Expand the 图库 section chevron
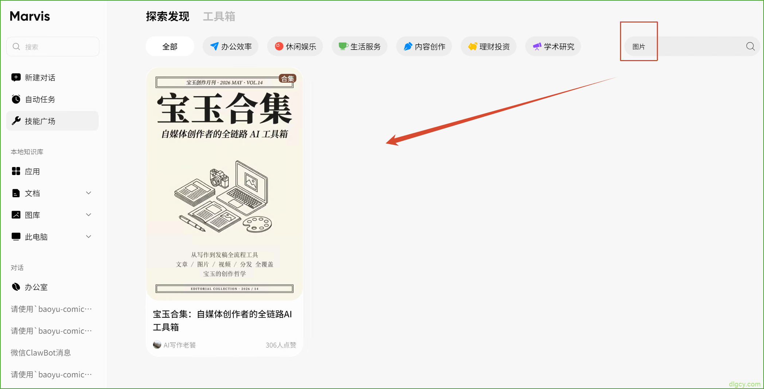Screen dimensions: 764x389 pyautogui.click(x=89, y=215)
